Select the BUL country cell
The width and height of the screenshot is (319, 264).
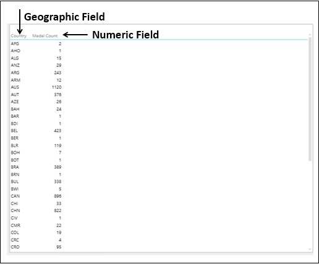[x=15, y=182]
